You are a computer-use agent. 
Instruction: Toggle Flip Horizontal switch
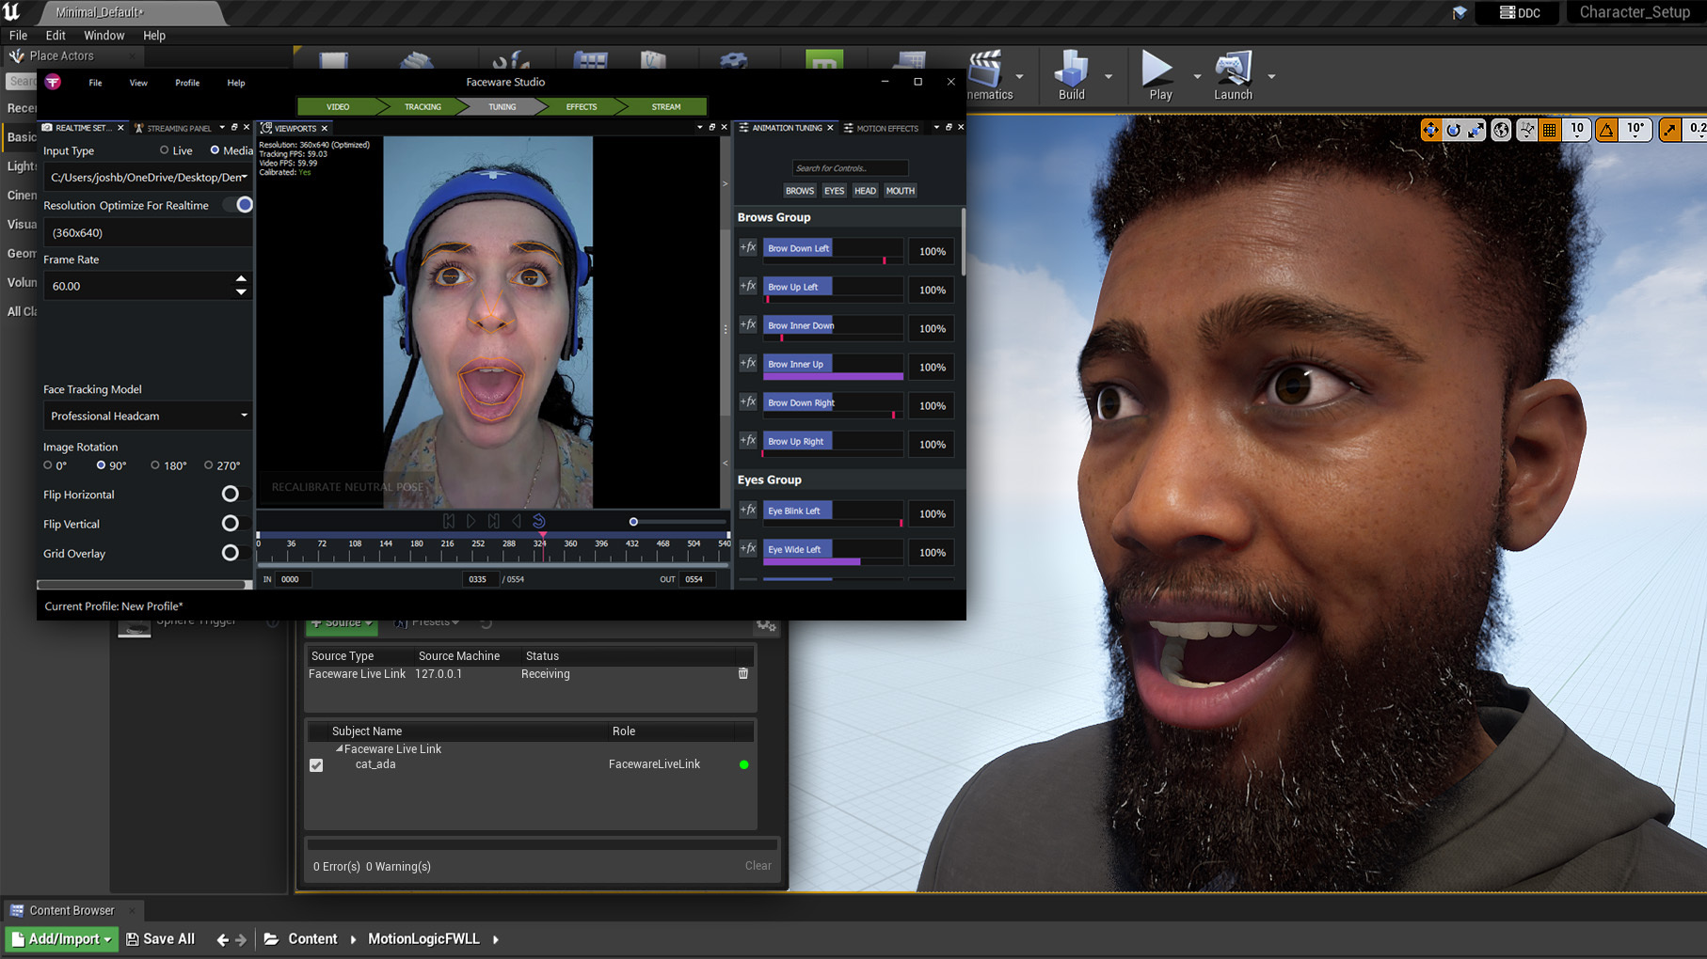pyautogui.click(x=230, y=494)
